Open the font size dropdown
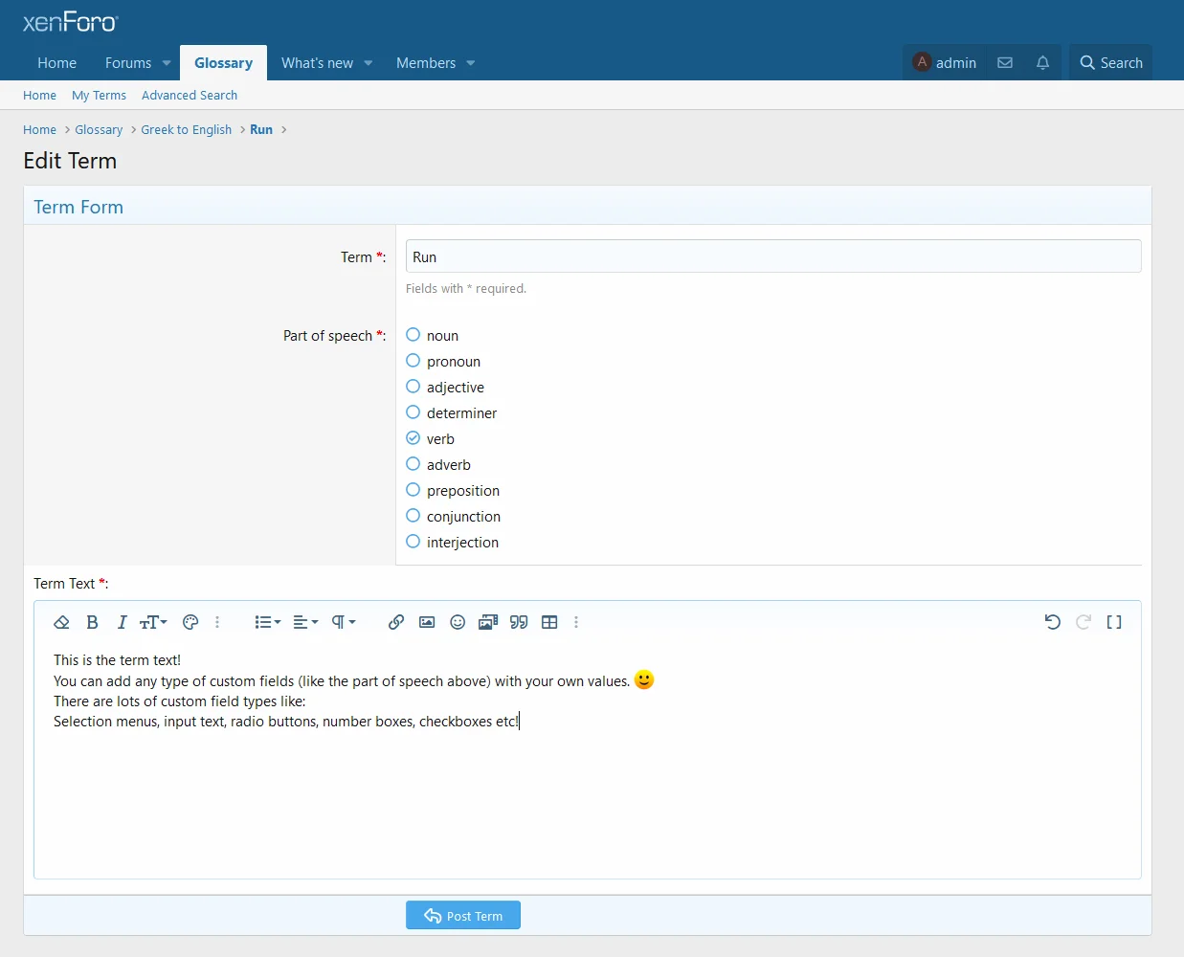This screenshot has width=1184, height=957. (x=153, y=622)
